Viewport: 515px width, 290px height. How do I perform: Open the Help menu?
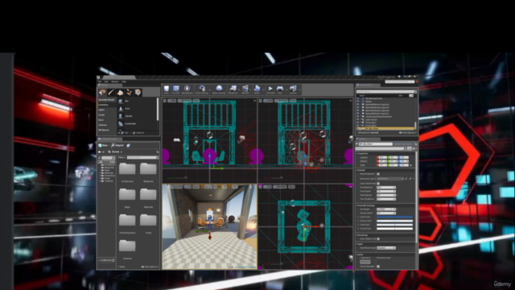coord(124,81)
